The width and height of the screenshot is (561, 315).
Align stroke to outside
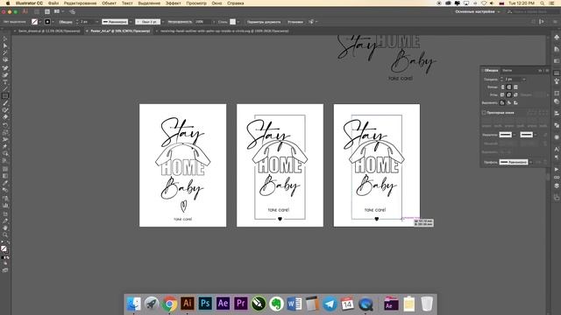(x=515, y=102)
